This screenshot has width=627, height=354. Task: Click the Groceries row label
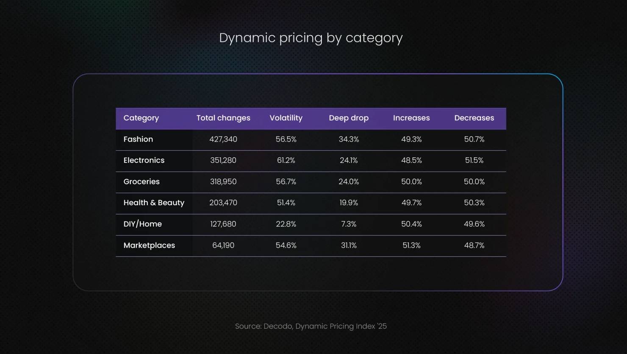point(141,181)
